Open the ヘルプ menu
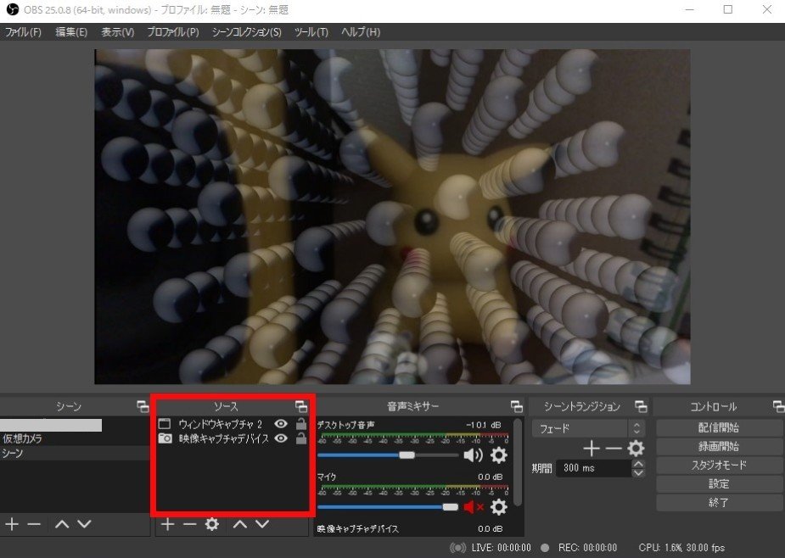 361,32
